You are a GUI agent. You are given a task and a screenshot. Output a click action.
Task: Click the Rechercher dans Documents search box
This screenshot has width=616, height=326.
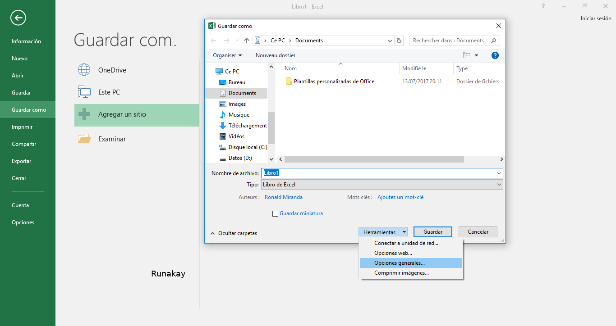[454, 41]
